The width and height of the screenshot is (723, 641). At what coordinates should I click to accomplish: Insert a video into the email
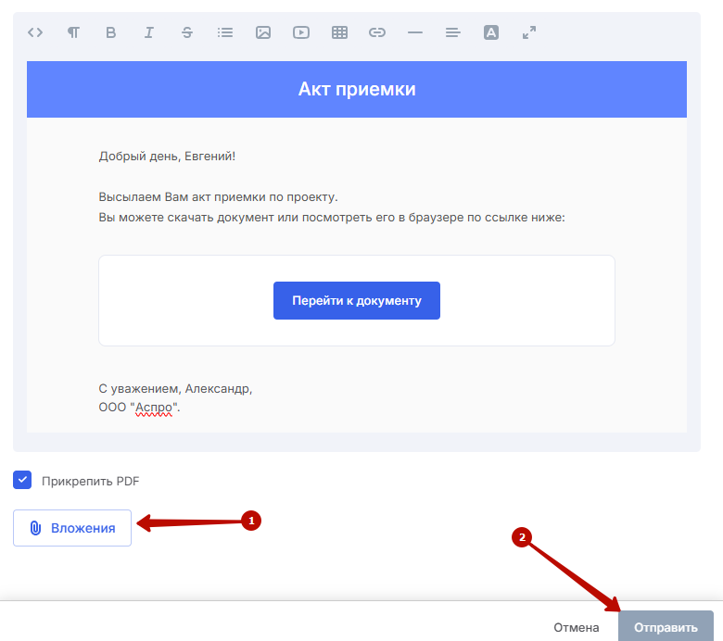[301, 32]
